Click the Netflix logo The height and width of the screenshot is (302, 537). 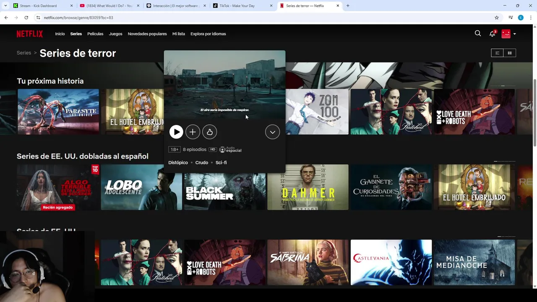pos(30,34)
